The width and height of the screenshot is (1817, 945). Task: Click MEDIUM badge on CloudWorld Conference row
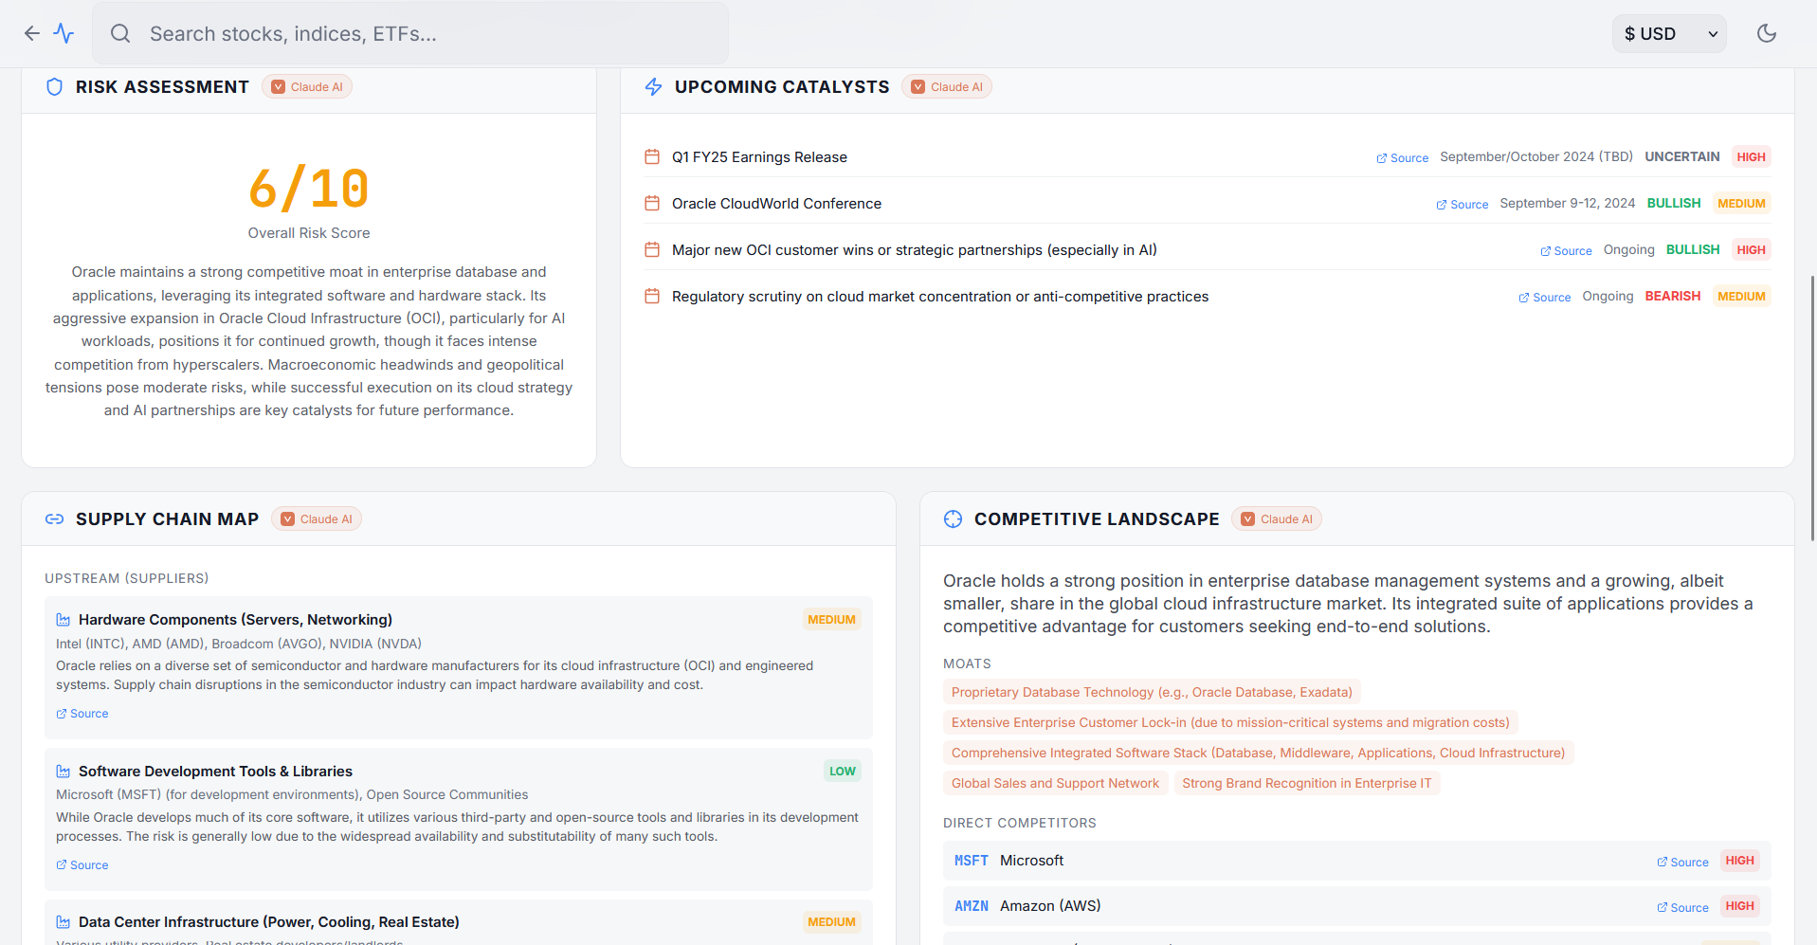[x=1741, y=204]
